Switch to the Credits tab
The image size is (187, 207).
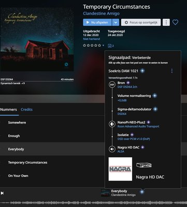(x=26, y=110)
